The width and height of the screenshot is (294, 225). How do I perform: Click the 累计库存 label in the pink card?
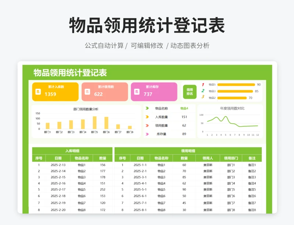152,87
